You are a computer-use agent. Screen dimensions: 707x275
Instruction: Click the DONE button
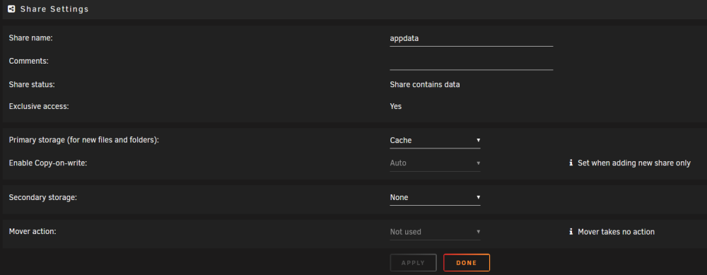[467, 263]
